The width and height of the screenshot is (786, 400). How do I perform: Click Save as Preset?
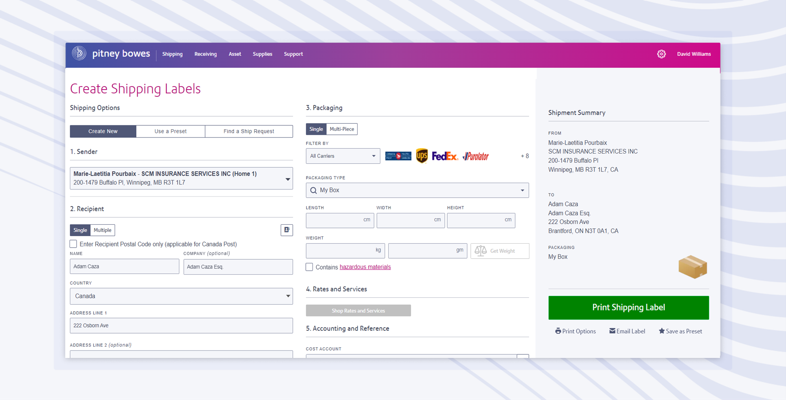click(x=680, y=331)
